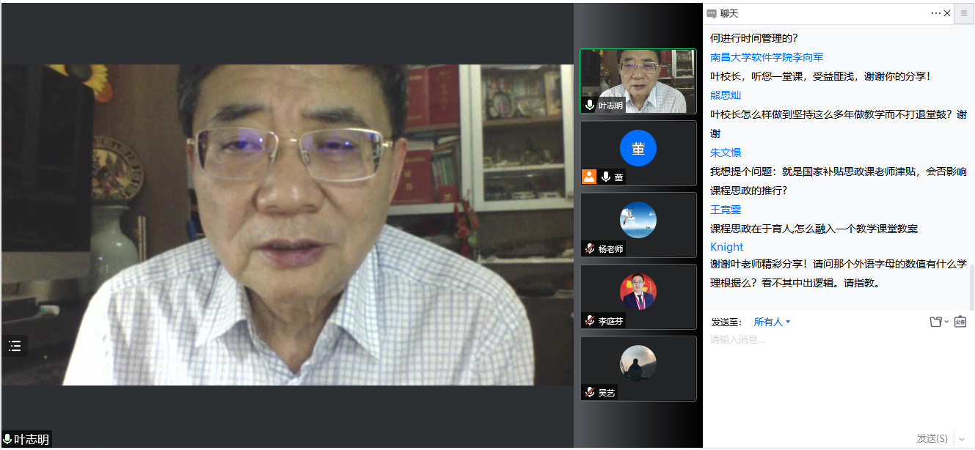Image resolution: width=975 pixels, height=450 pixels.
Task: Open the sidebar menu hamburger icon
Action: tap(964, 13)
